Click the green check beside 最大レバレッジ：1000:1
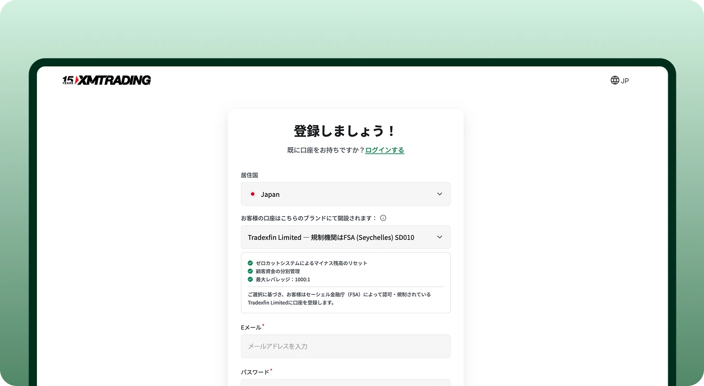Screen dimensions: 704x386 coord(249,279)
